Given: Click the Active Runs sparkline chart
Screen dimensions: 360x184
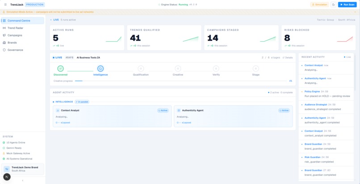Looking at the screenshot, I should pyautogui.click(x=113, y=39).
